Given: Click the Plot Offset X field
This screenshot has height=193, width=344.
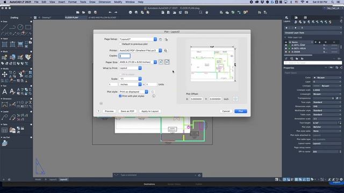Looking at the screenshot, I should point(196,99).
